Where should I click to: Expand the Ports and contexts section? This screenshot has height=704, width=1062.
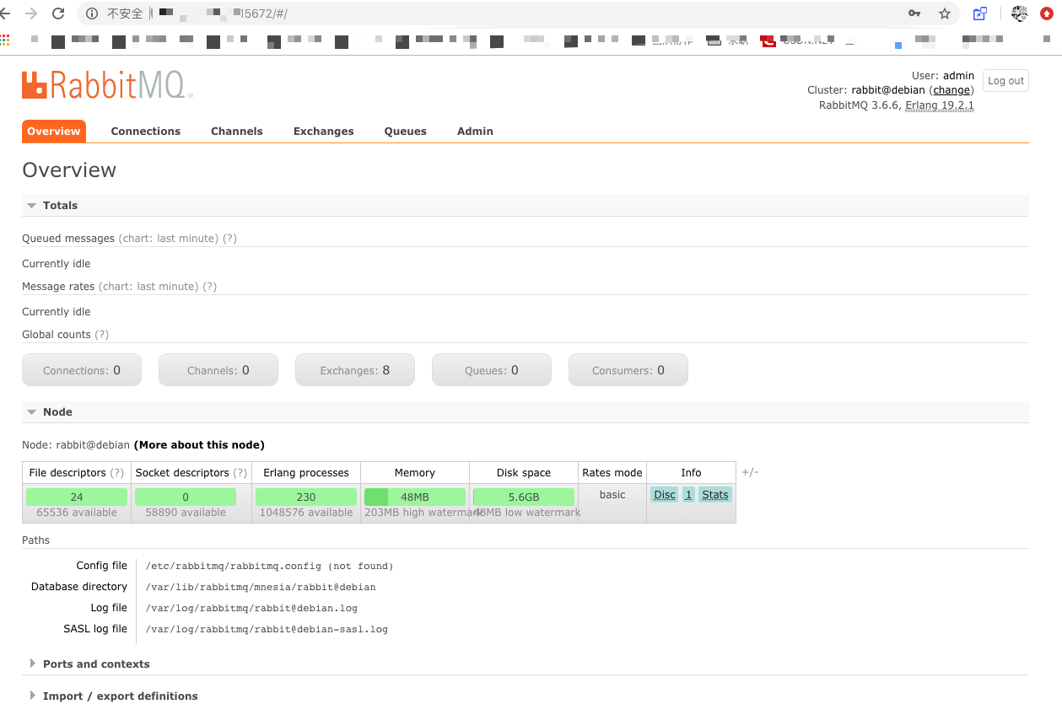point(95,664)
